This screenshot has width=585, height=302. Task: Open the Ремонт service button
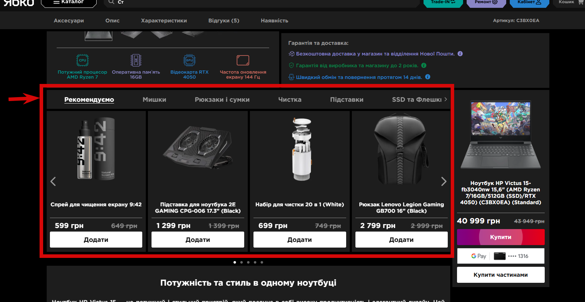(486, 3)
